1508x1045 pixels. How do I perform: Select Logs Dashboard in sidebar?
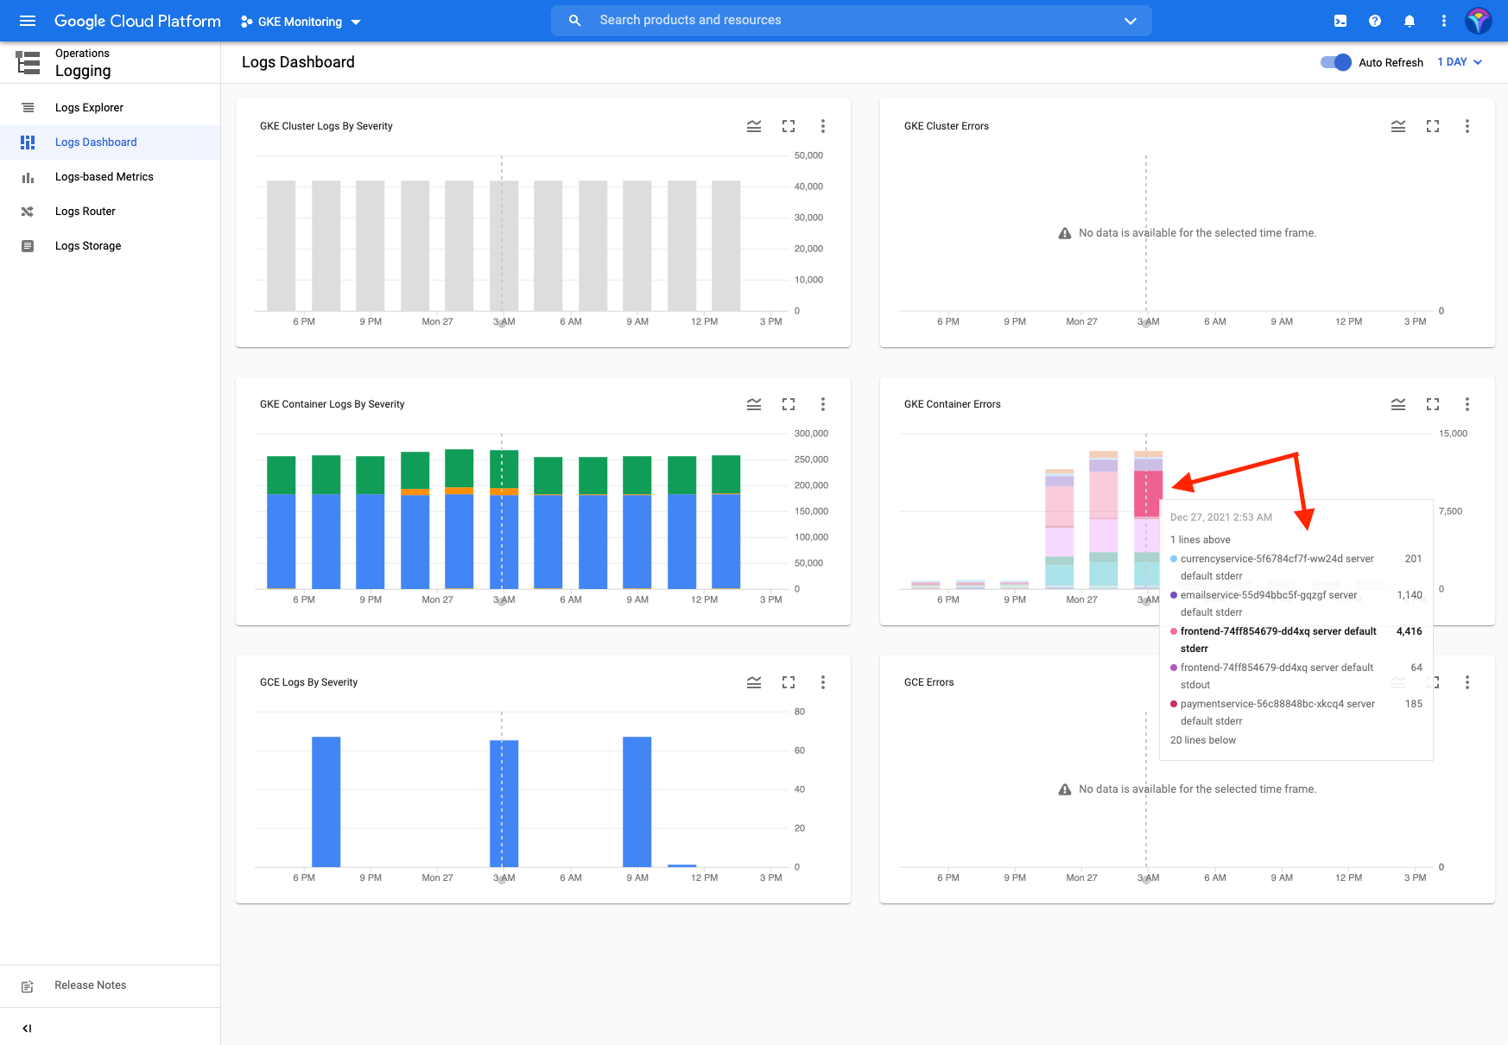click(111, 142)
